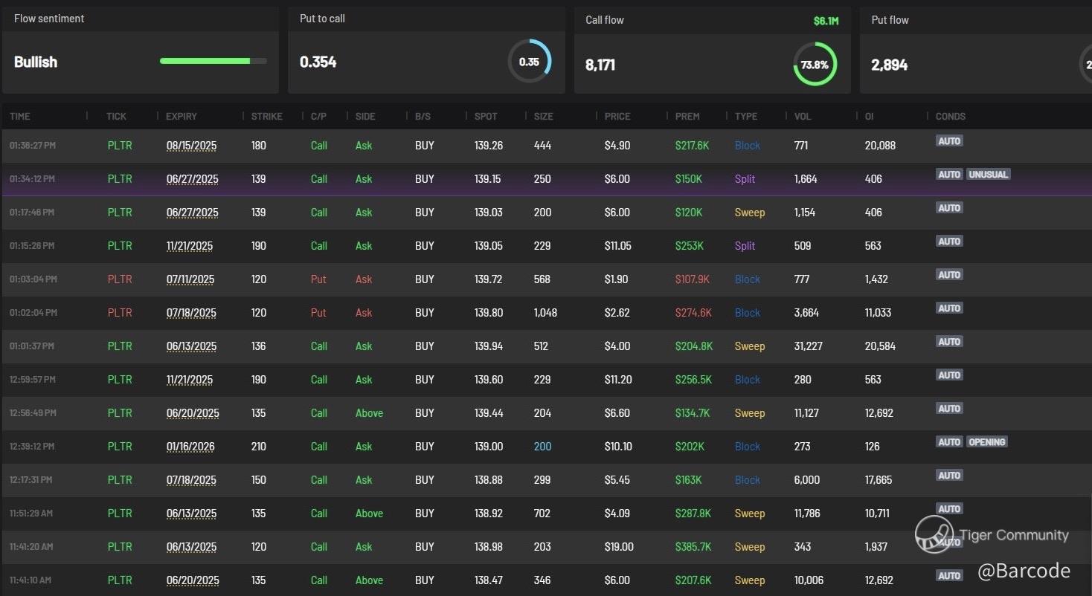Click the red $274.6K premium cell
Viewport: 1092px width, 596px height.
[693, 313]
